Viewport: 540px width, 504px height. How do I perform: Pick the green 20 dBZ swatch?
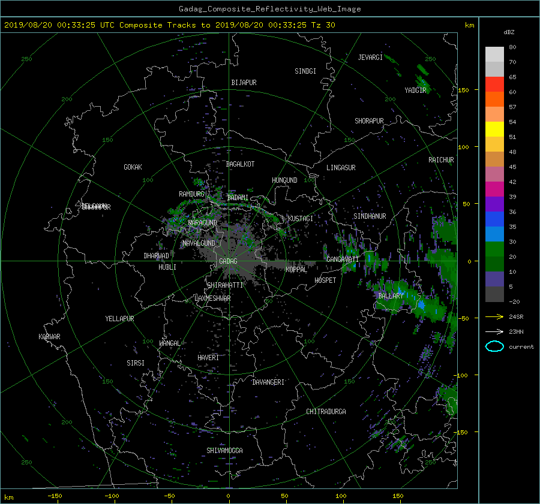494,249
